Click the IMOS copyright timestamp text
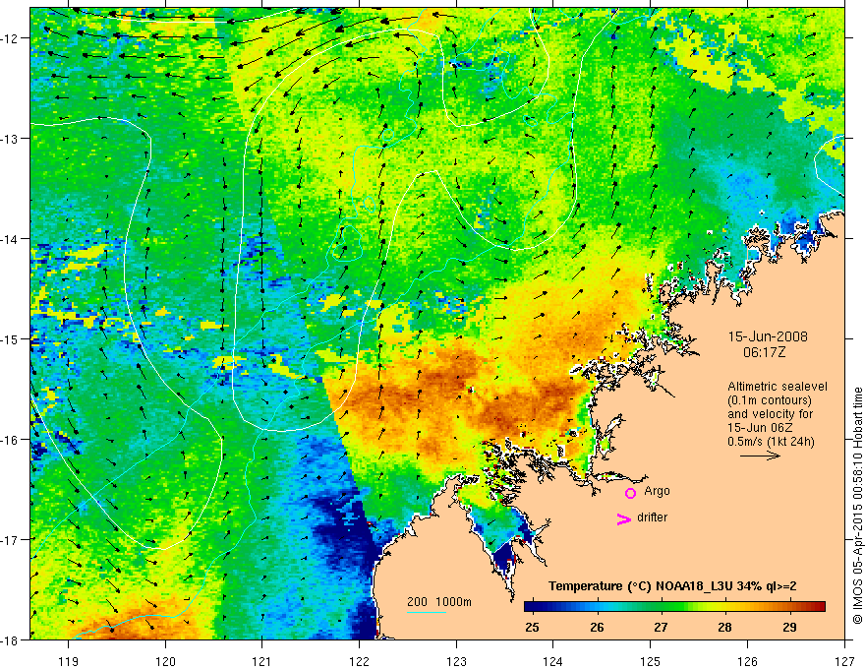Viewport: 865px width, 669px height. tap(857, 506)
